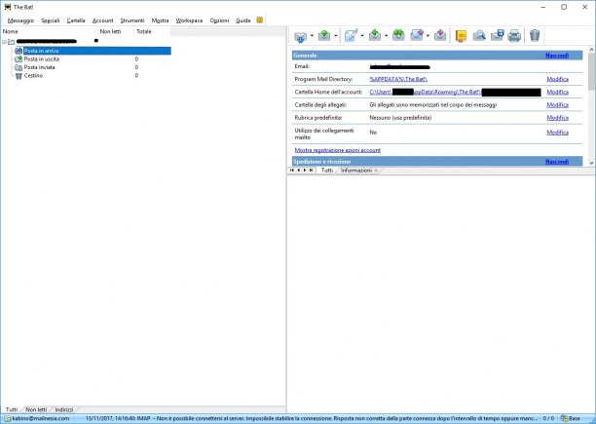Open the Workspace menu

pos(189,20)
